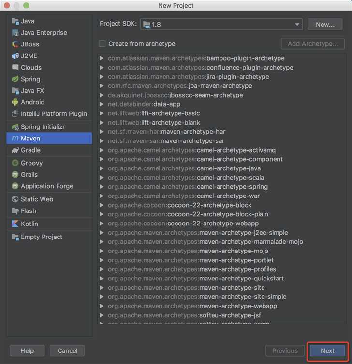Select camel-archetype-java row text
This screenshot has width=352, height=364.
click(184, 168)
